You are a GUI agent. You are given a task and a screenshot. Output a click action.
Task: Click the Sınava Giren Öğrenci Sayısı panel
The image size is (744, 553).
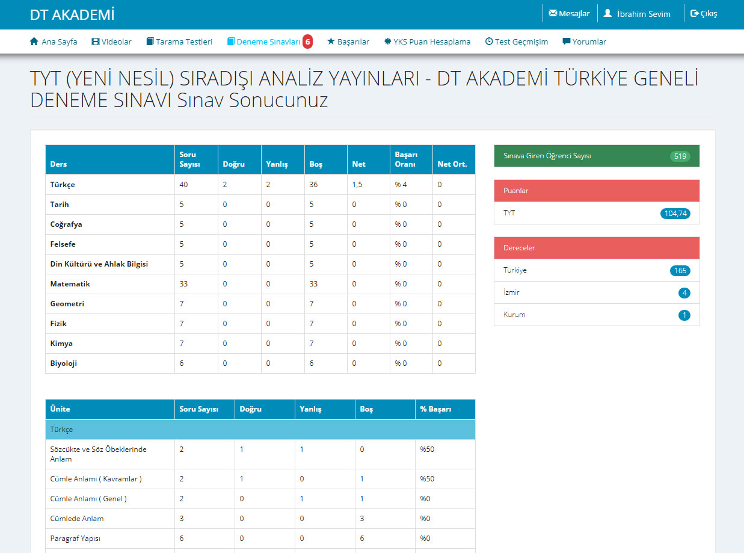click(597, 156)
